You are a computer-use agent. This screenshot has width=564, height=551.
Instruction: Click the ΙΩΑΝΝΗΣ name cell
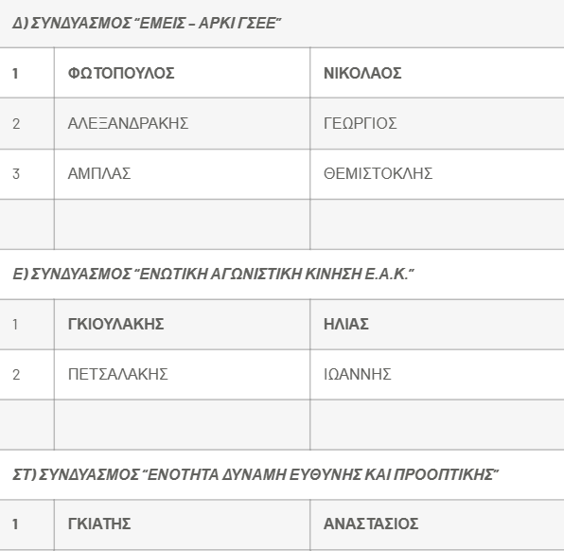(x=437, y=374)
